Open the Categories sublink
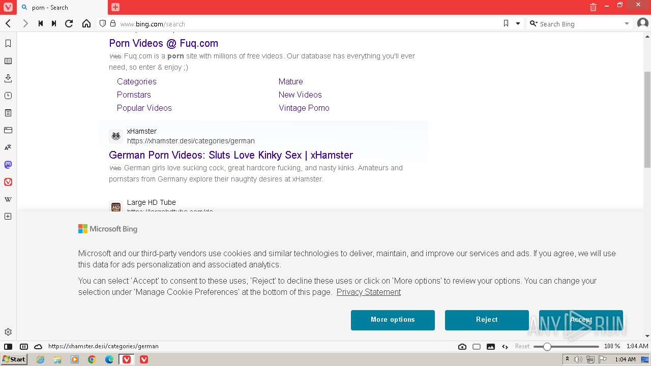The image size is (651, 366). (137, 81)
